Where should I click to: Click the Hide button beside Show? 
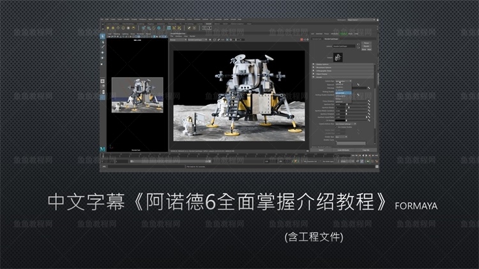369,50
